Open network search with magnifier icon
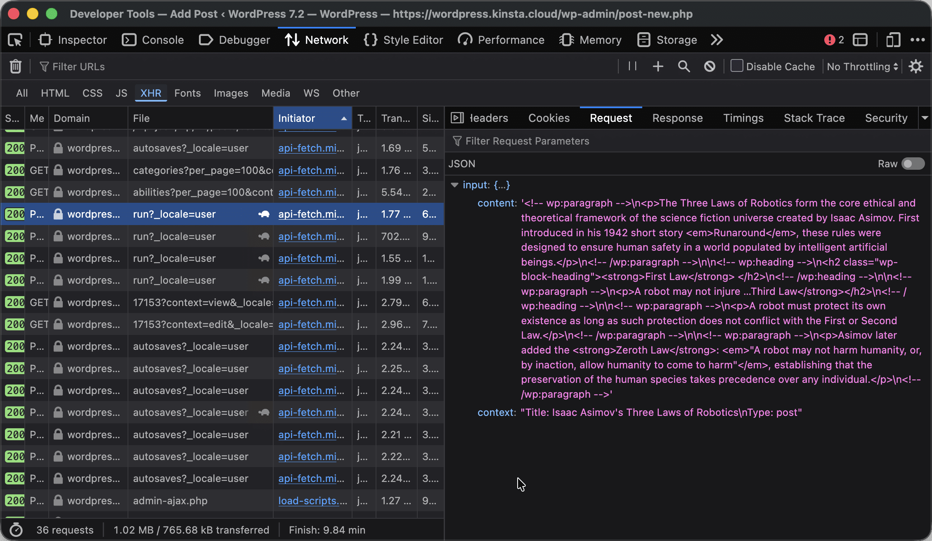932x541 pixels. 684,66
